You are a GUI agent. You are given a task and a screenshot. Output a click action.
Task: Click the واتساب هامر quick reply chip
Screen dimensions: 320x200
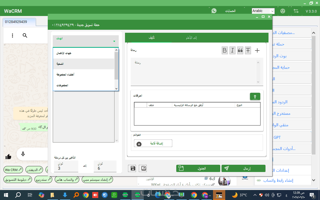[x=67, y=179]
